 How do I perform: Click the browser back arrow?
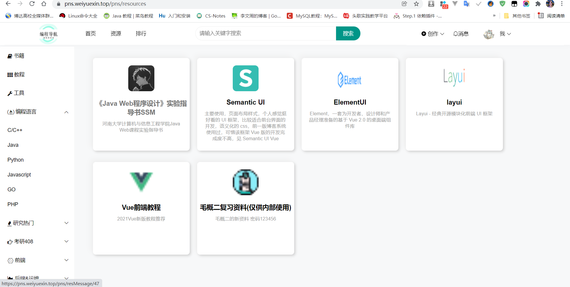pyautogui.click(x=8, y=4)
